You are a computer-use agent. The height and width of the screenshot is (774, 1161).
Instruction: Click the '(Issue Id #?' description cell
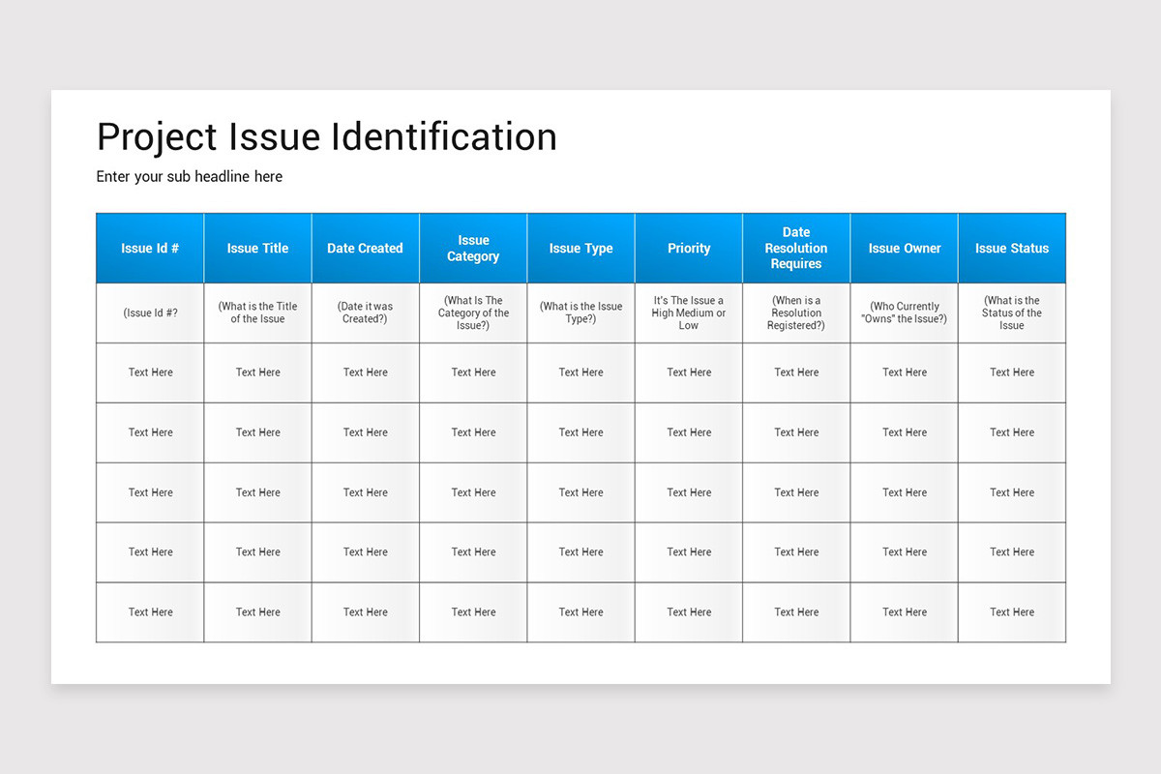[x=149, y=313]
